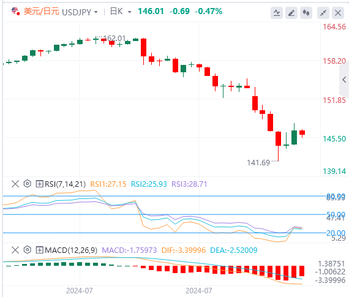Select the pencil drawing tool
The width and height of the screenshot is (349, 297).
coord(291,13)
